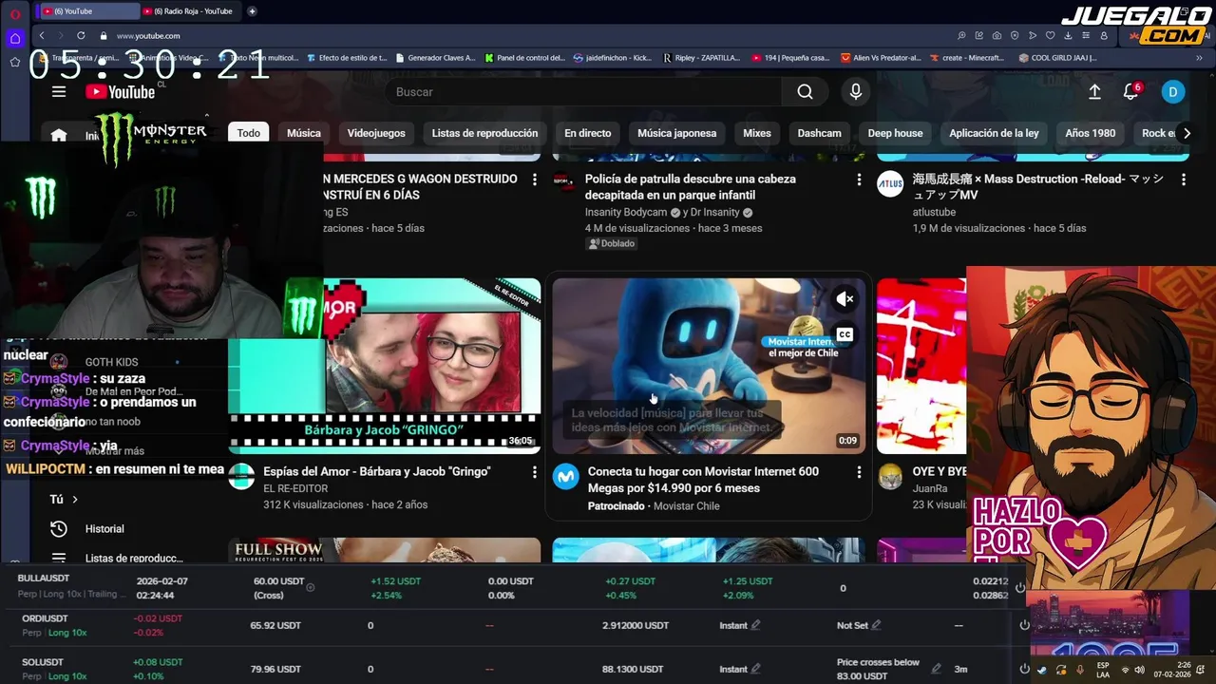Open Movistar Internet ad thumbnail
1216x684 pixels.
709,366
